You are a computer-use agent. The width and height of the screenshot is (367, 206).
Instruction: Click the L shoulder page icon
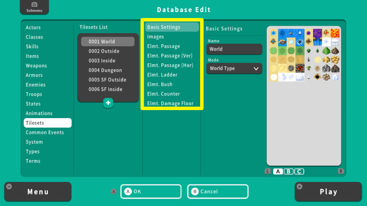click(x=268, y=171)
